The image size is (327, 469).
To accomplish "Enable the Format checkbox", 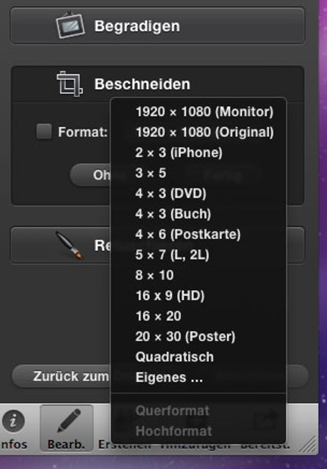I will pyautogui.click(x=44, y=131).
